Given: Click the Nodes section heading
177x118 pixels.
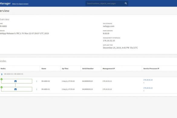Looking at the screenshot, I should 3,61.
